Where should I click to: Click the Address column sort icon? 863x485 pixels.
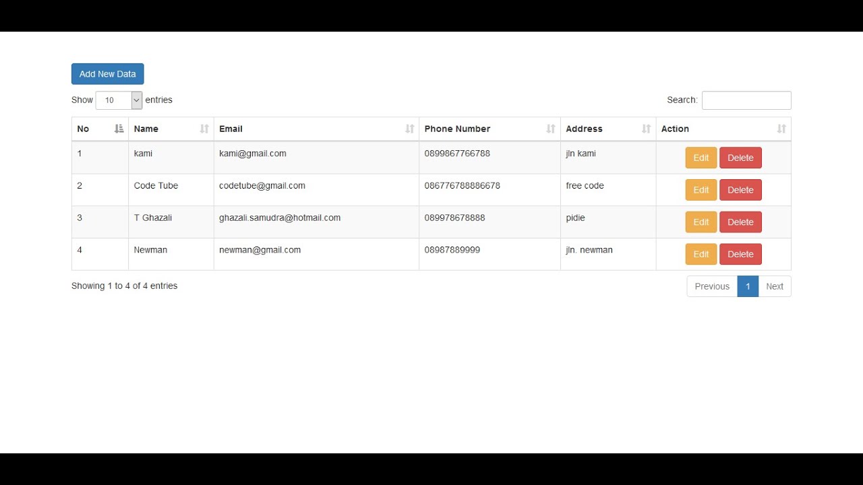pos(647,129)
